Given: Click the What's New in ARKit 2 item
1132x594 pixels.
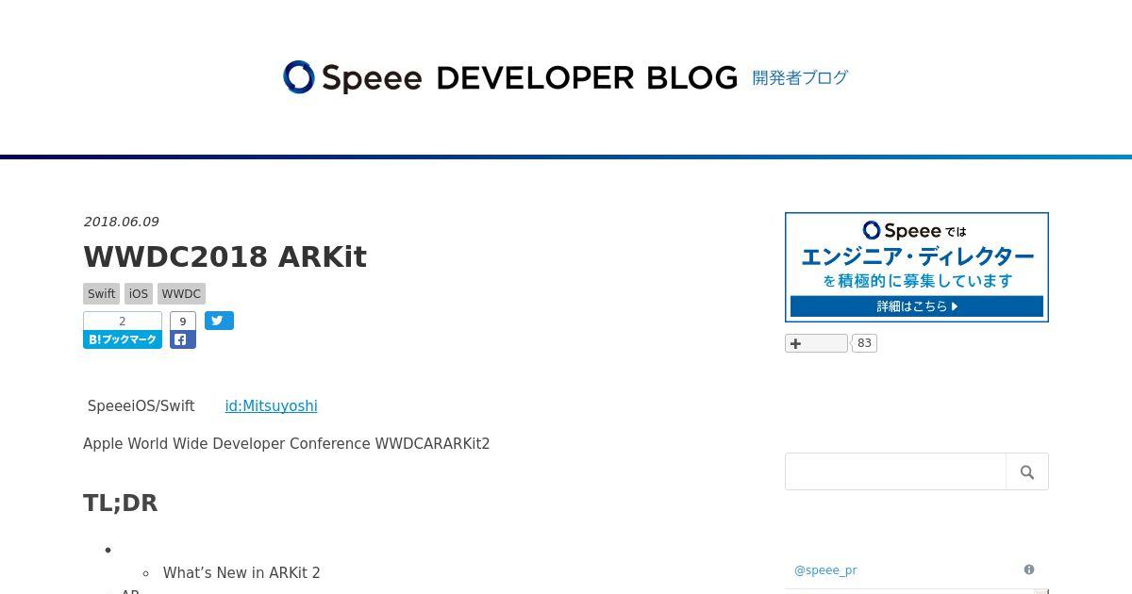Looking at the screenshot, I should click(x=241, y=573).
